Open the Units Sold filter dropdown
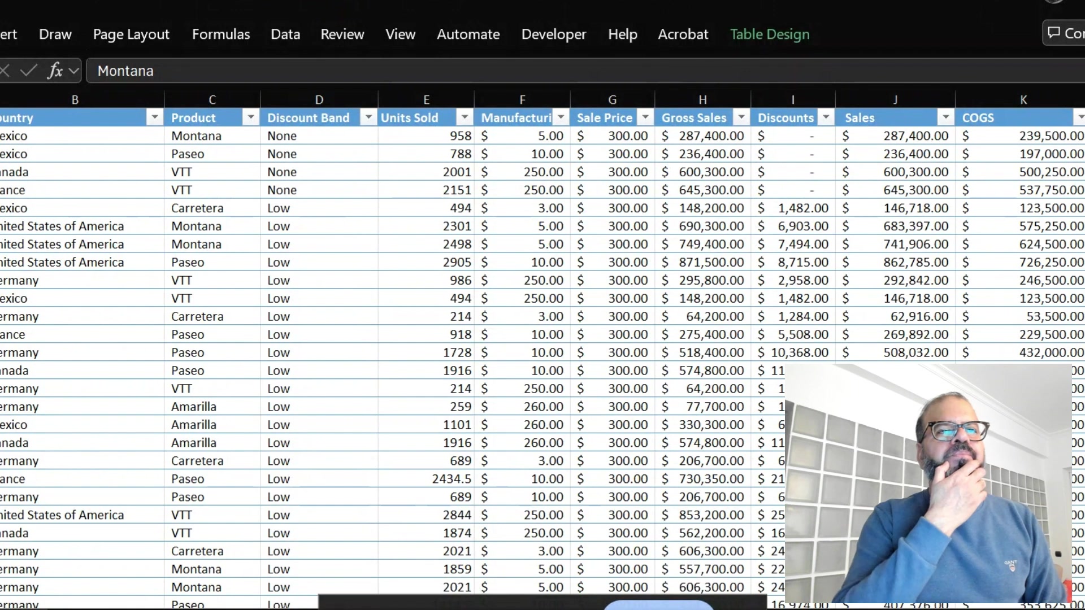Viewport: 1085px width, 610px height. [465, 117]
